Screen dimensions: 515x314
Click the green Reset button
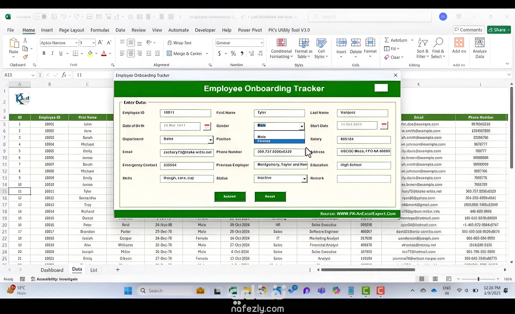270,196
